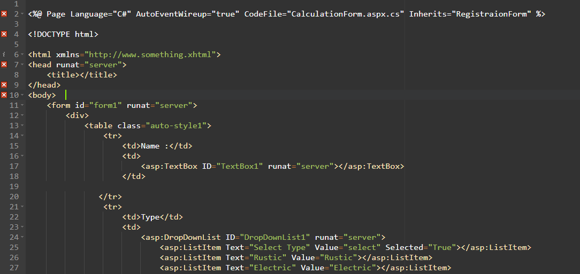
Task: Click the info icon on line 6
Action: coord(4,54)
